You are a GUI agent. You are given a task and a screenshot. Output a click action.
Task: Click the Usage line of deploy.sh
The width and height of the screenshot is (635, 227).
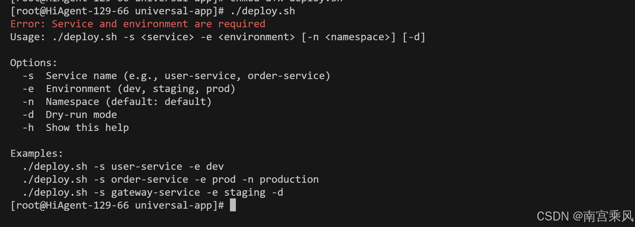pos(218,37)
